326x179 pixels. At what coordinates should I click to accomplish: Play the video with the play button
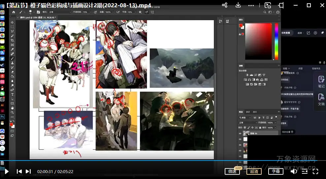coord(7,171)
